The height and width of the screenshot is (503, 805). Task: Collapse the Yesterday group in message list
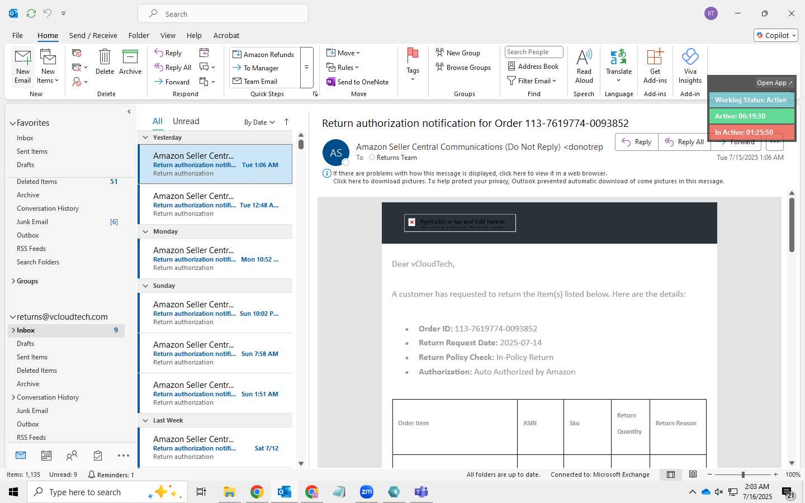click(x=145, y=137)
